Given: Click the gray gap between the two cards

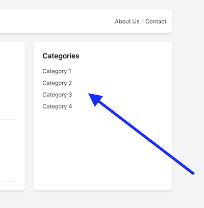Looking at the screenshot, I should coord(30,116).
